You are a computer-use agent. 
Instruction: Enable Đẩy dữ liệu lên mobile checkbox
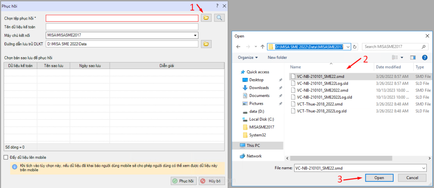point(6,158)
